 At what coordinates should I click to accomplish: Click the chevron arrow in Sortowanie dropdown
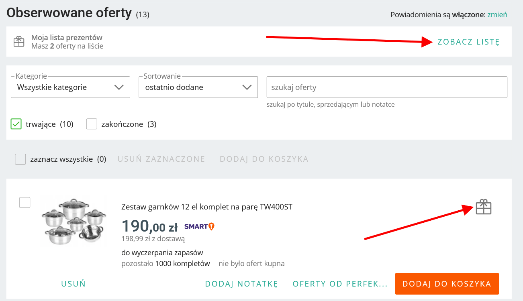[247, 87]
